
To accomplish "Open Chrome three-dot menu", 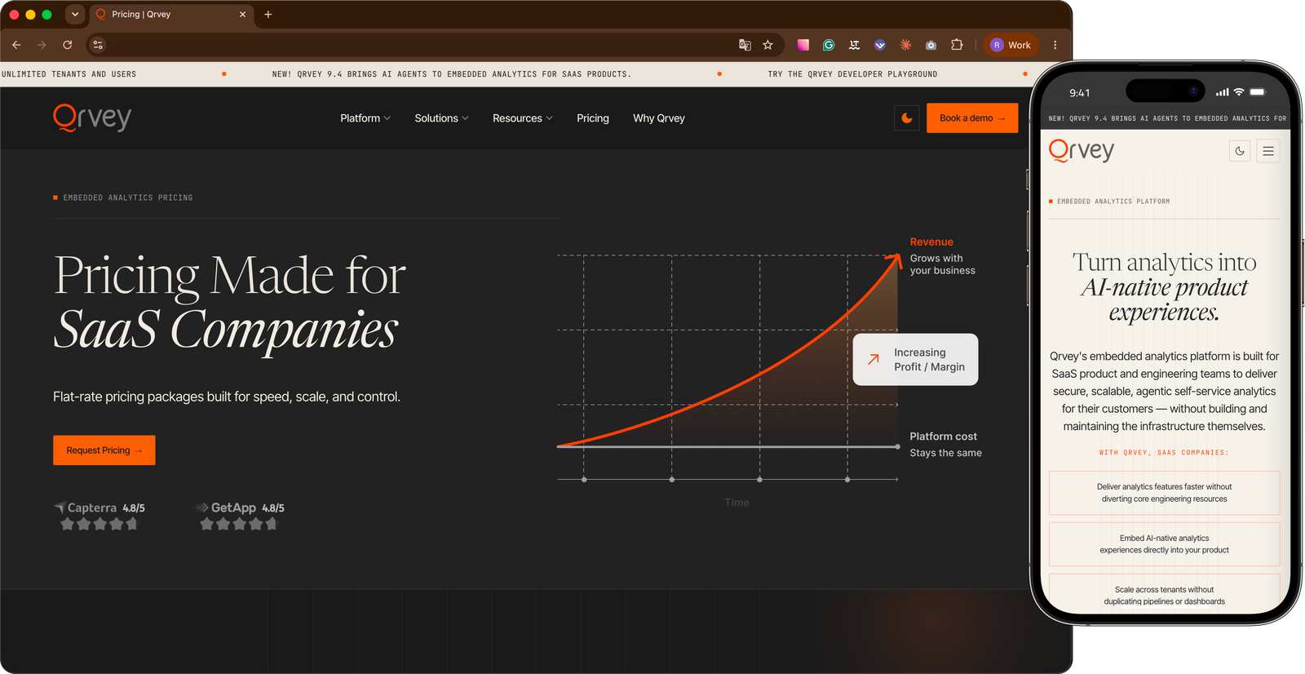I will 1055,45.
